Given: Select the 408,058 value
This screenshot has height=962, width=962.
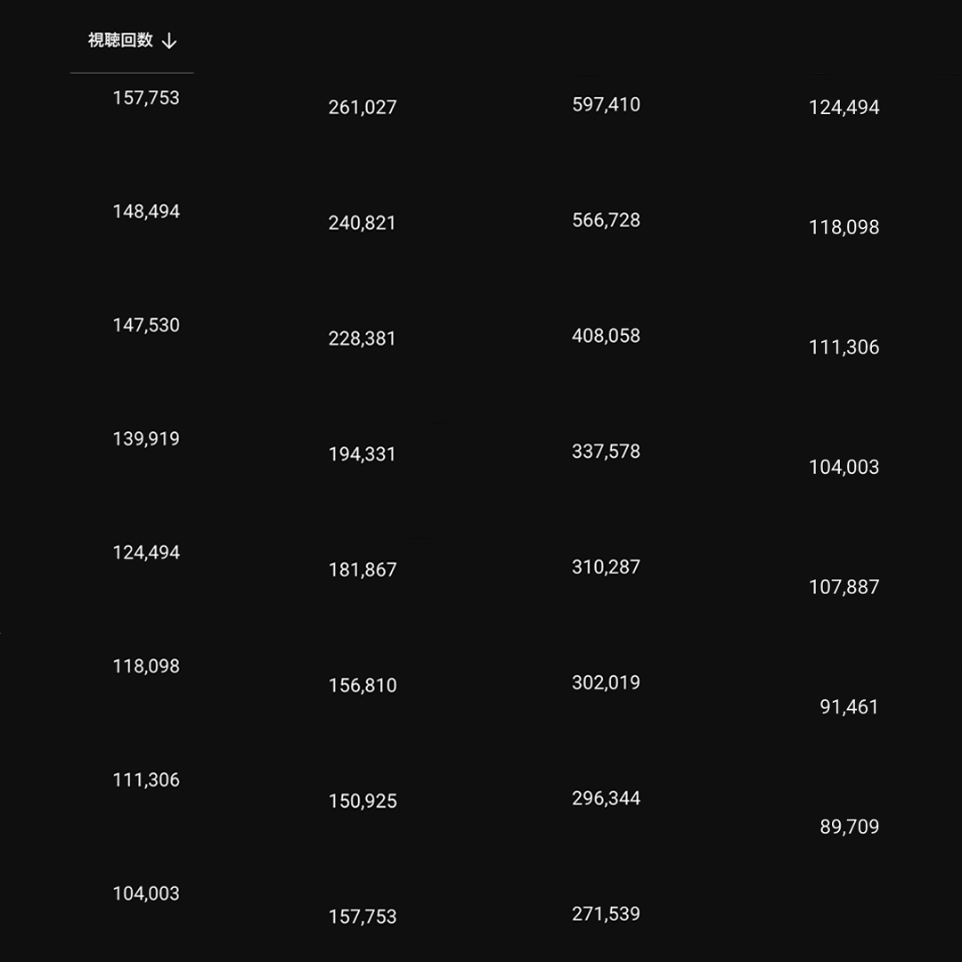Looking at the screenshot, I should [607, 336].
